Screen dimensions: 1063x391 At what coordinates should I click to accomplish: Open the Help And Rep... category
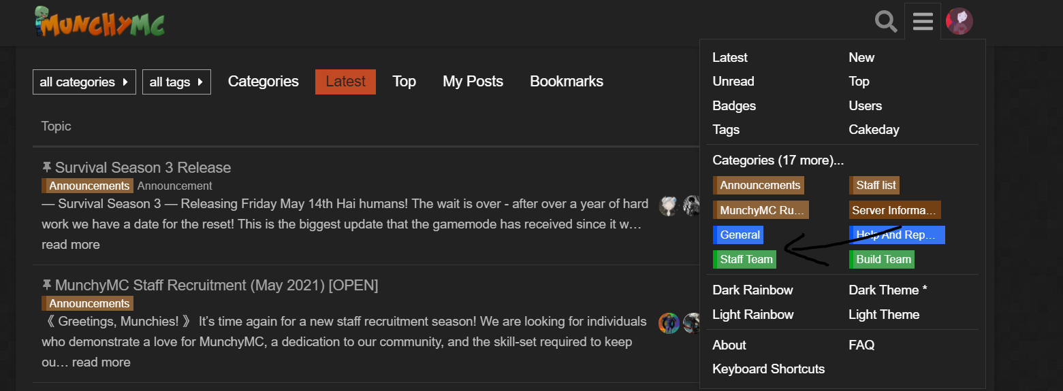pos(897,235)
